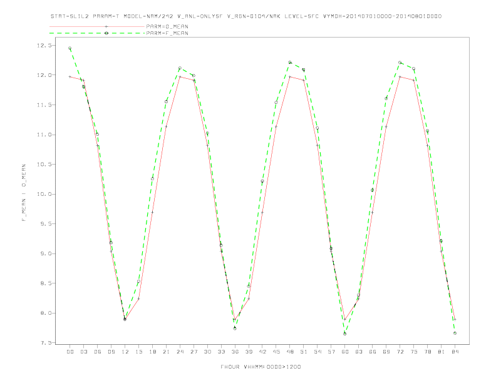Click the 51 forecast hour tick label

(x=304, y=352)
